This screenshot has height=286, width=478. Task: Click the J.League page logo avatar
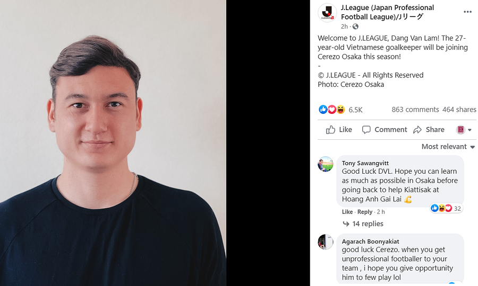327,13
